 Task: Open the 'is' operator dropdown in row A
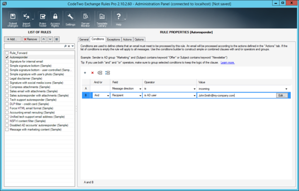(x=195, y=89)
